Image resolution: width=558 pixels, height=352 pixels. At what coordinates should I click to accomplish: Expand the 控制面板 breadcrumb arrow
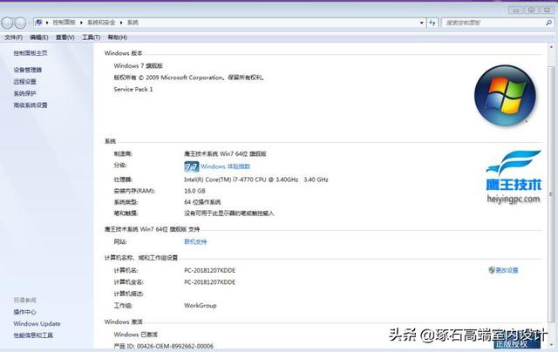click(x=80, y=21)
